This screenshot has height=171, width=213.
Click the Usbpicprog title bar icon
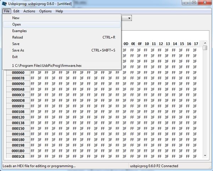coord(4,4)
